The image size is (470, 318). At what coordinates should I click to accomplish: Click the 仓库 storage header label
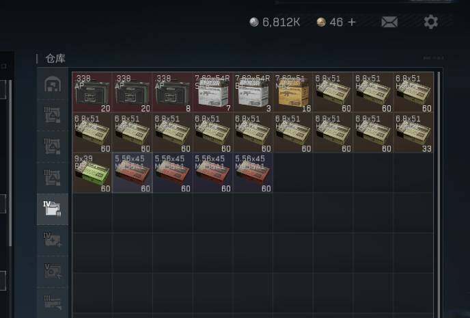point(55,59)
